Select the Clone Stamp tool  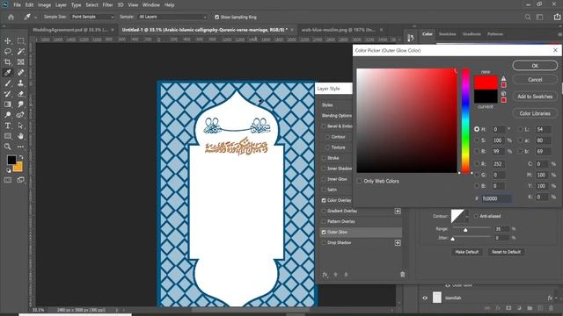(x=21, y=83)
